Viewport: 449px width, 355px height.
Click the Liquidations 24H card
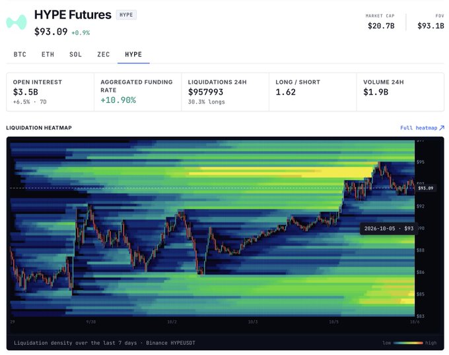[225, 92]
